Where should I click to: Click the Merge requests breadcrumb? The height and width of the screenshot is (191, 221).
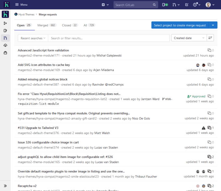(48, 14)
